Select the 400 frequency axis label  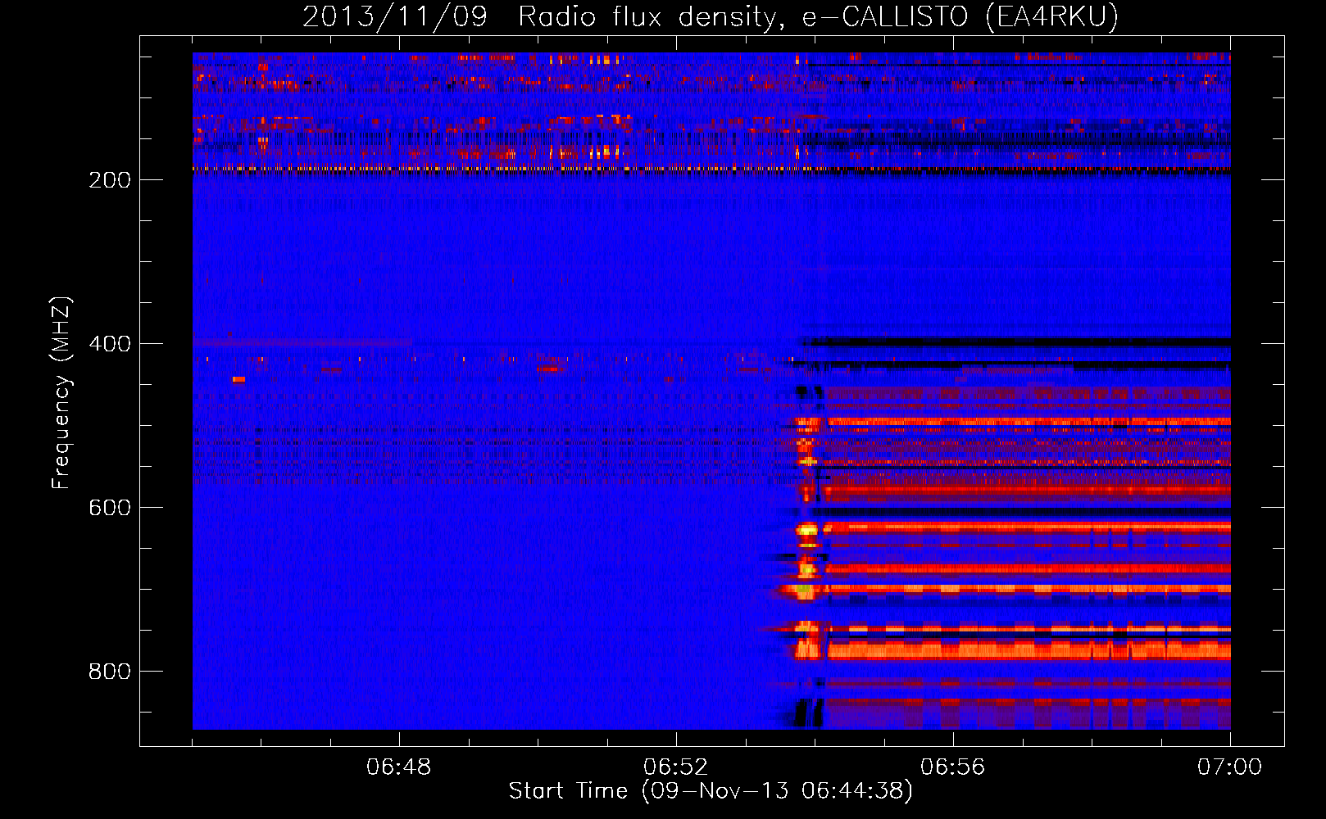(109, 344)
